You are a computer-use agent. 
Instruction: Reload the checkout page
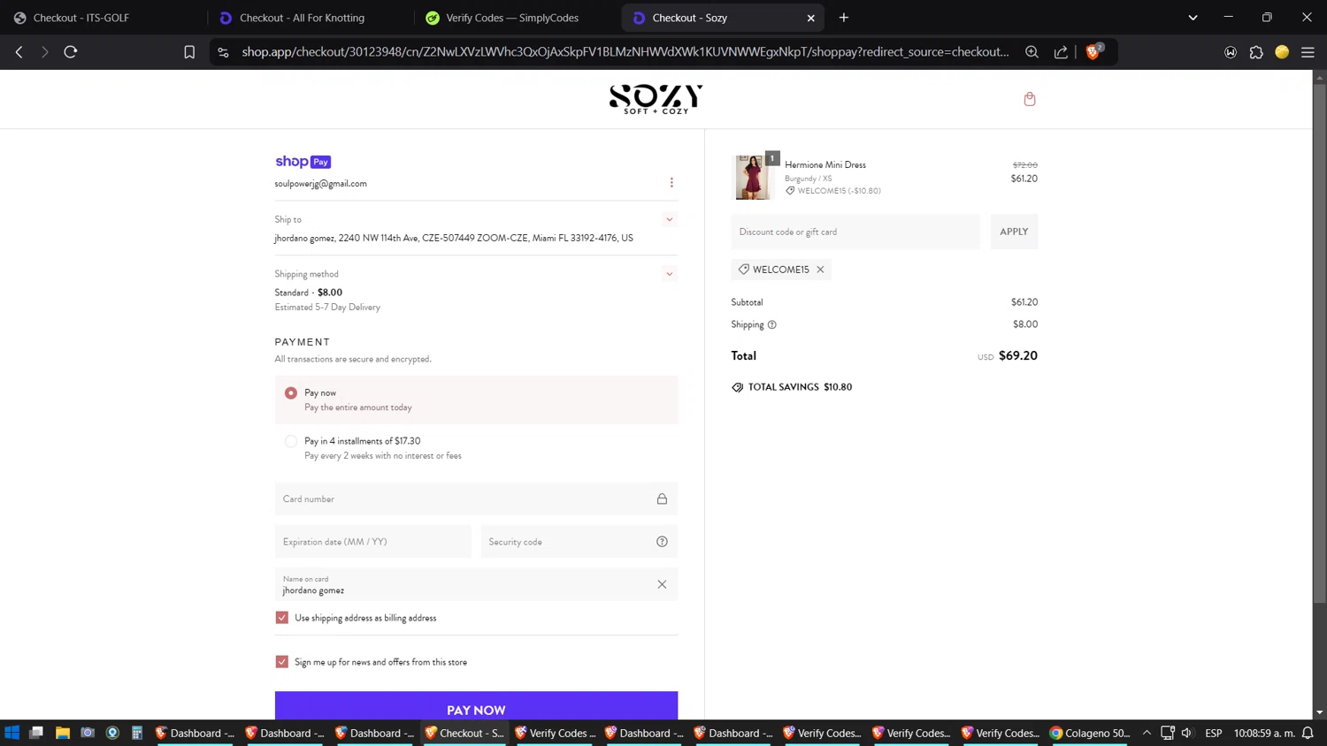pos(71,52)
